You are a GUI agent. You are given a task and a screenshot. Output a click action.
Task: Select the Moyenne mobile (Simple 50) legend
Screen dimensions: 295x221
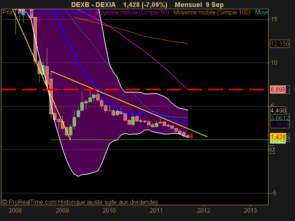(x=132, y=13)
